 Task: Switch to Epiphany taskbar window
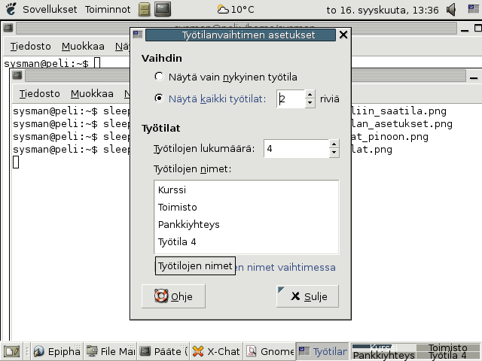[56, 351]
